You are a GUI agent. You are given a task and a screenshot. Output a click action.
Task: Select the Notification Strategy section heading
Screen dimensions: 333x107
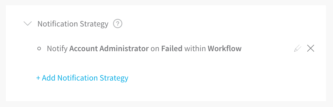(x=73, y=24)
